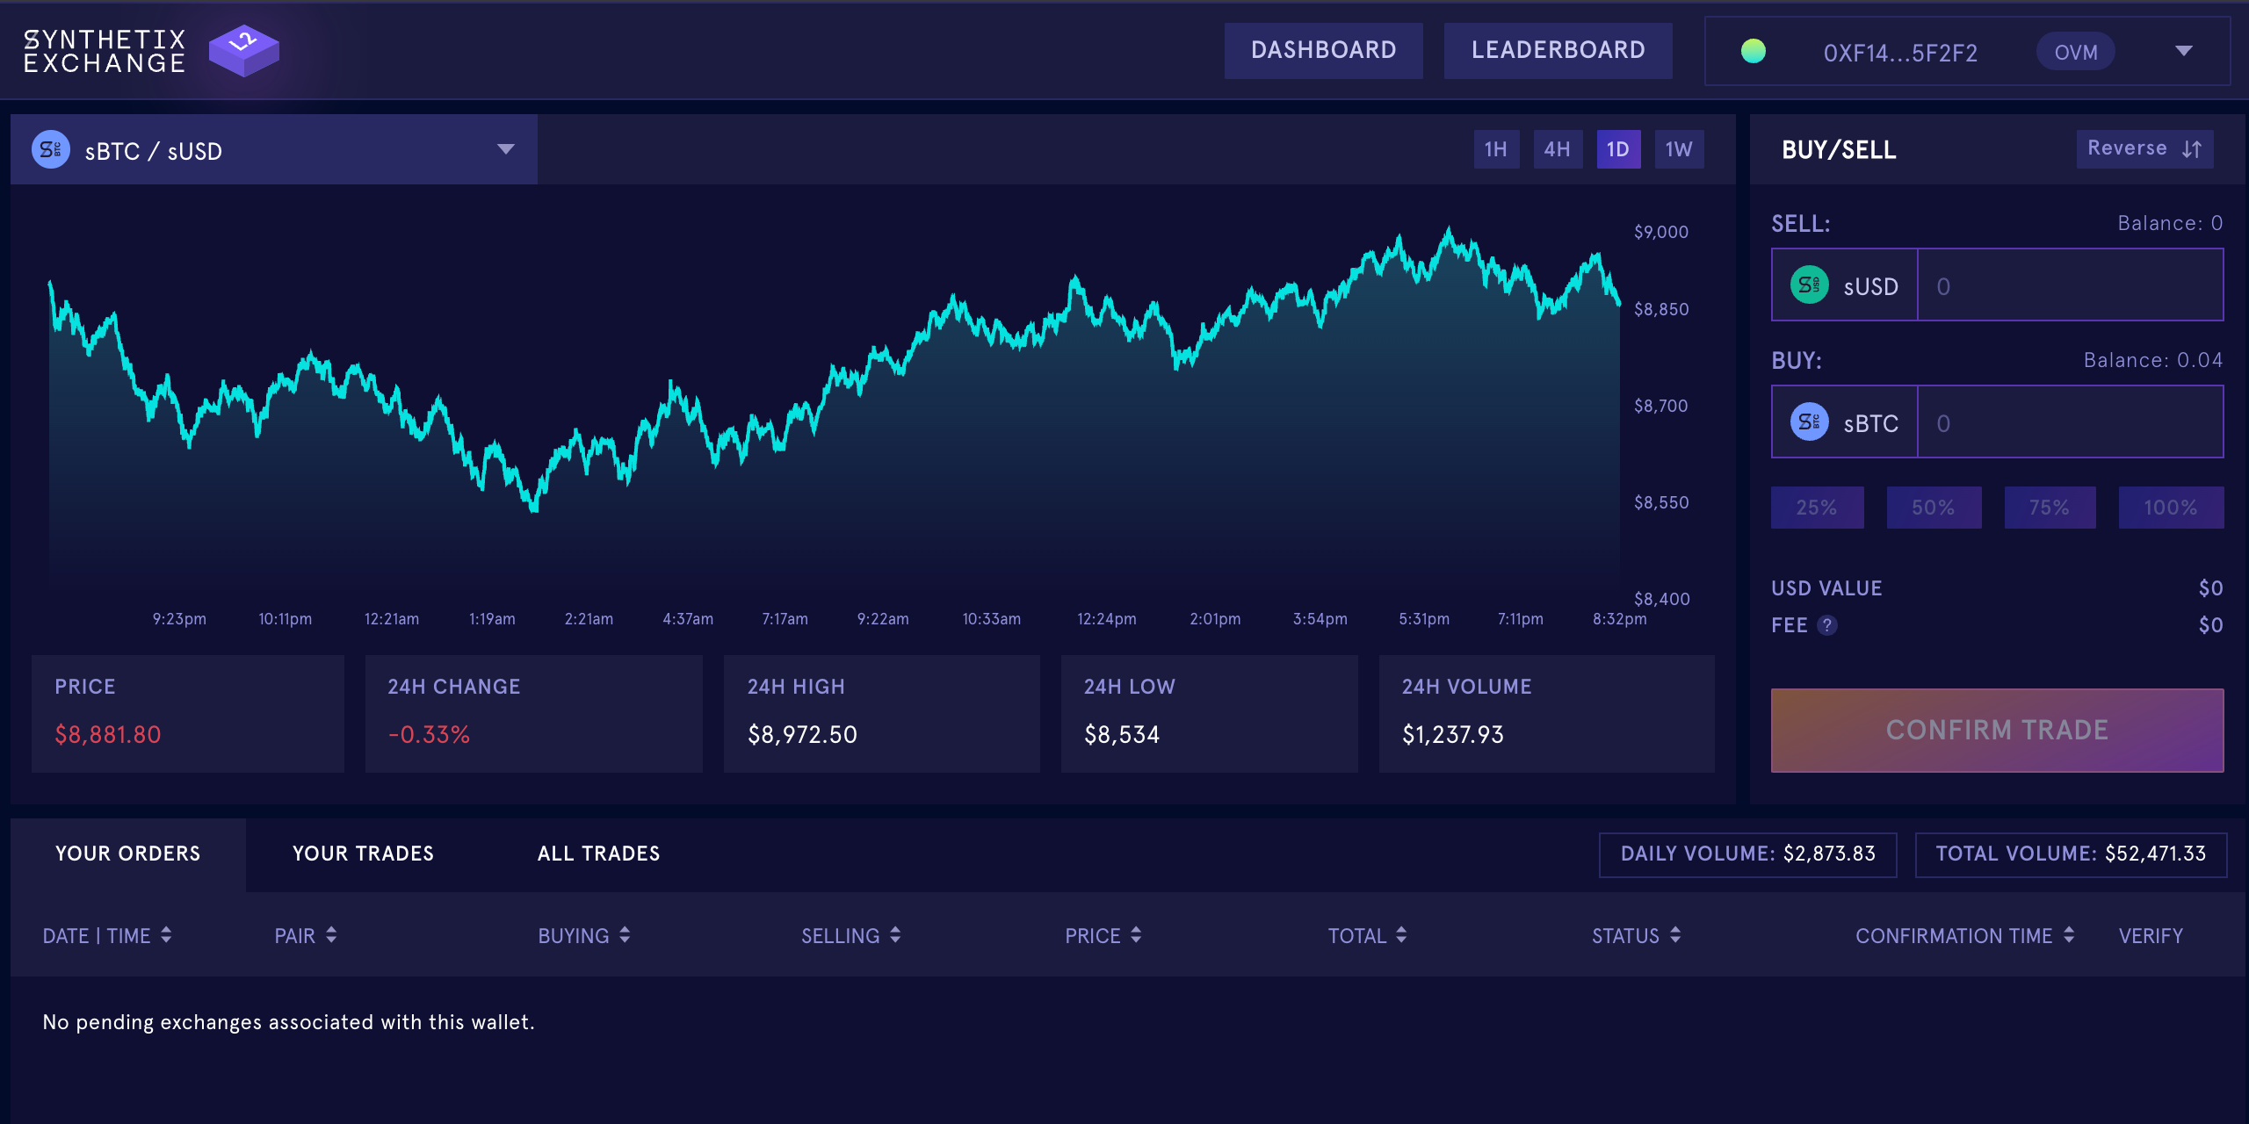Switch chart to 1W timeframe
The image size is (2249, 1124).
click(1678, 149)
